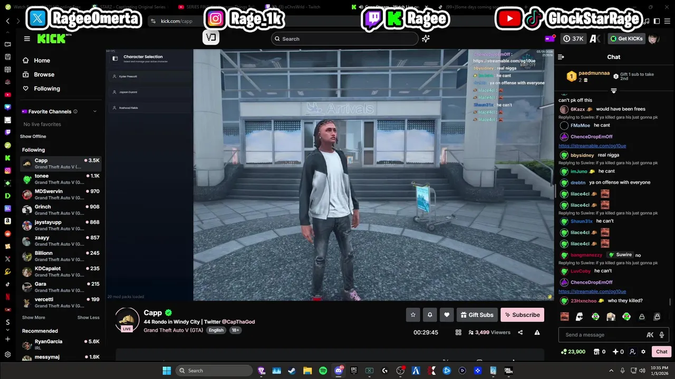Viewport: 675px width, 379px height.
Task: Open jaystayupp channel from Following
Action: tap(60, 225)
